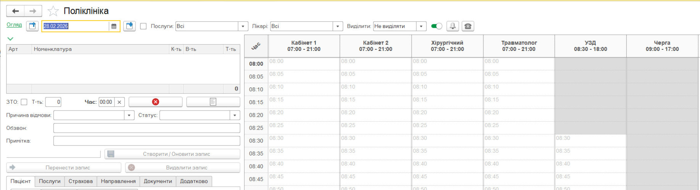700x190 pixels.
Task: Switch off the green toggle
Action: [436, 26]
